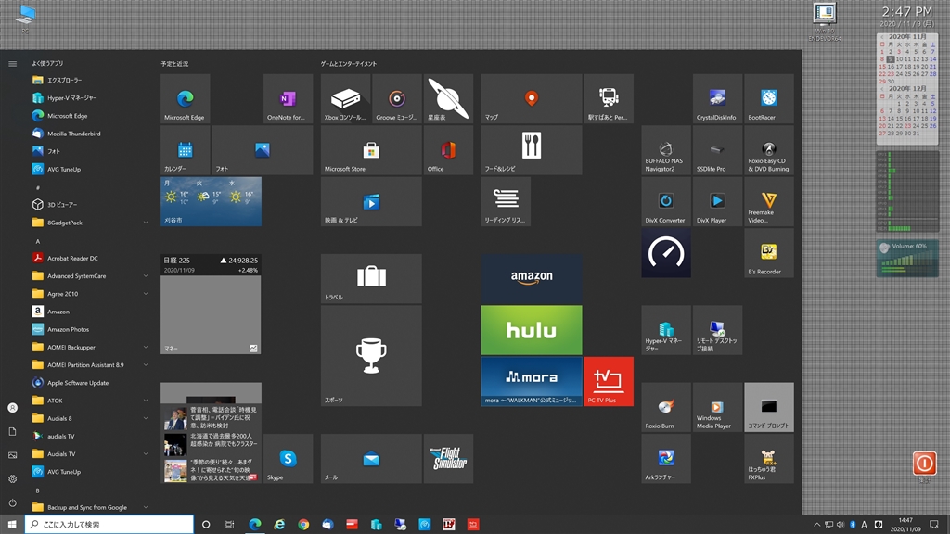Open Roxio Easy CD & DVD Burning tile

point(769,150)
